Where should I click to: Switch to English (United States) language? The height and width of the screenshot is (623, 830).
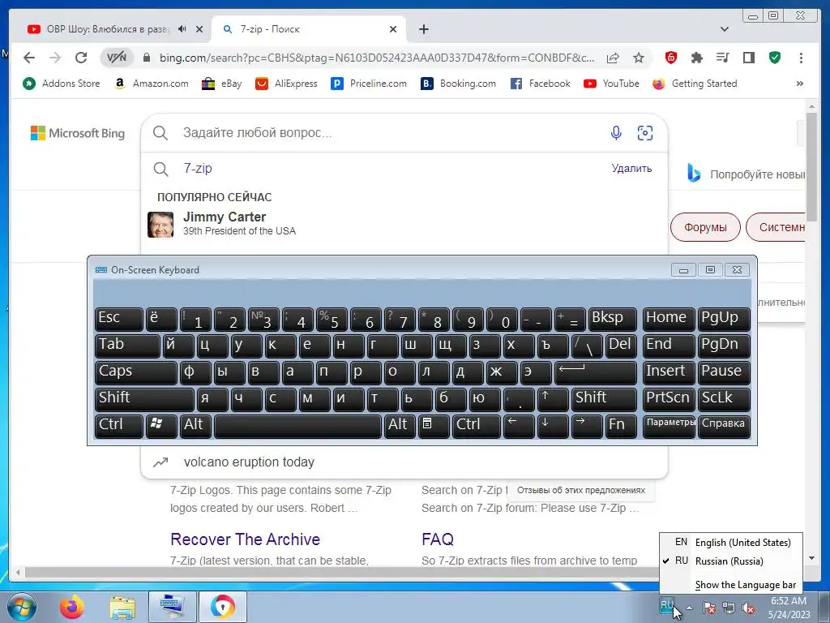730,543
